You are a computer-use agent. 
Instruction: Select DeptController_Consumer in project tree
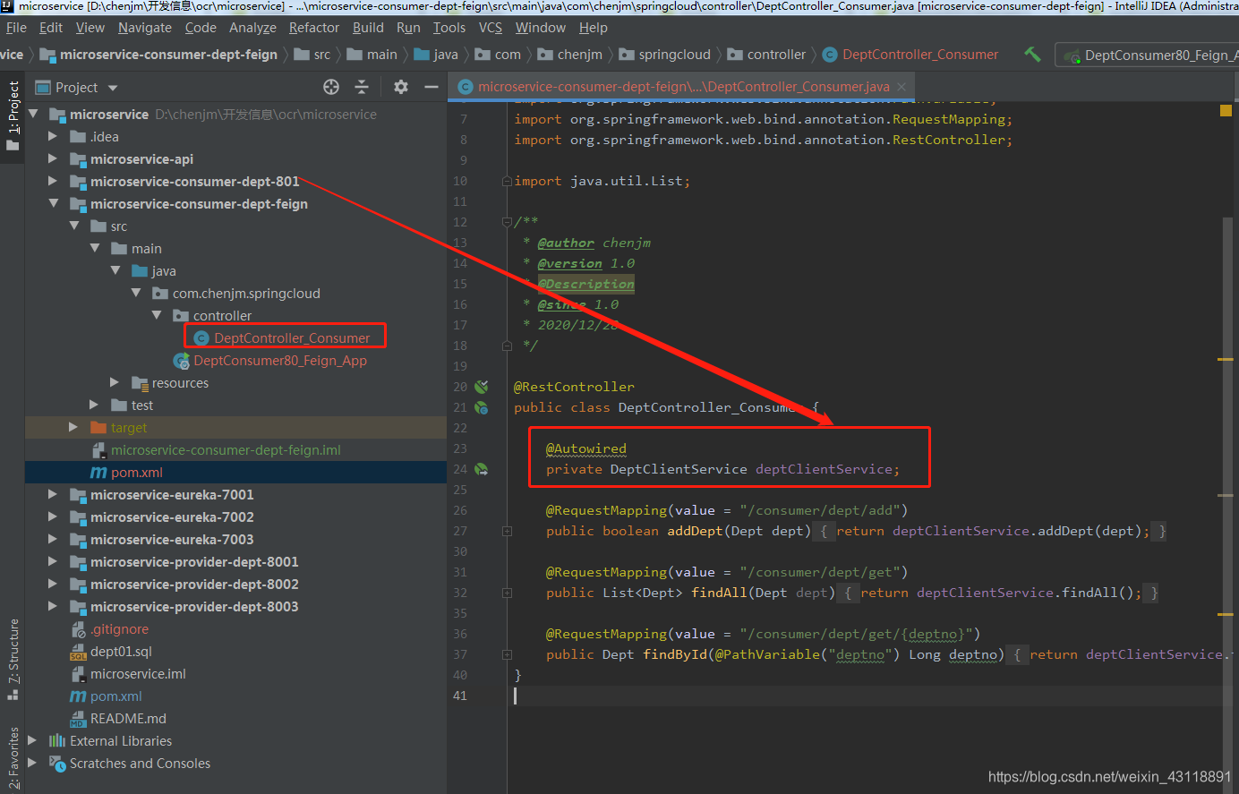[x=292, y=338]
